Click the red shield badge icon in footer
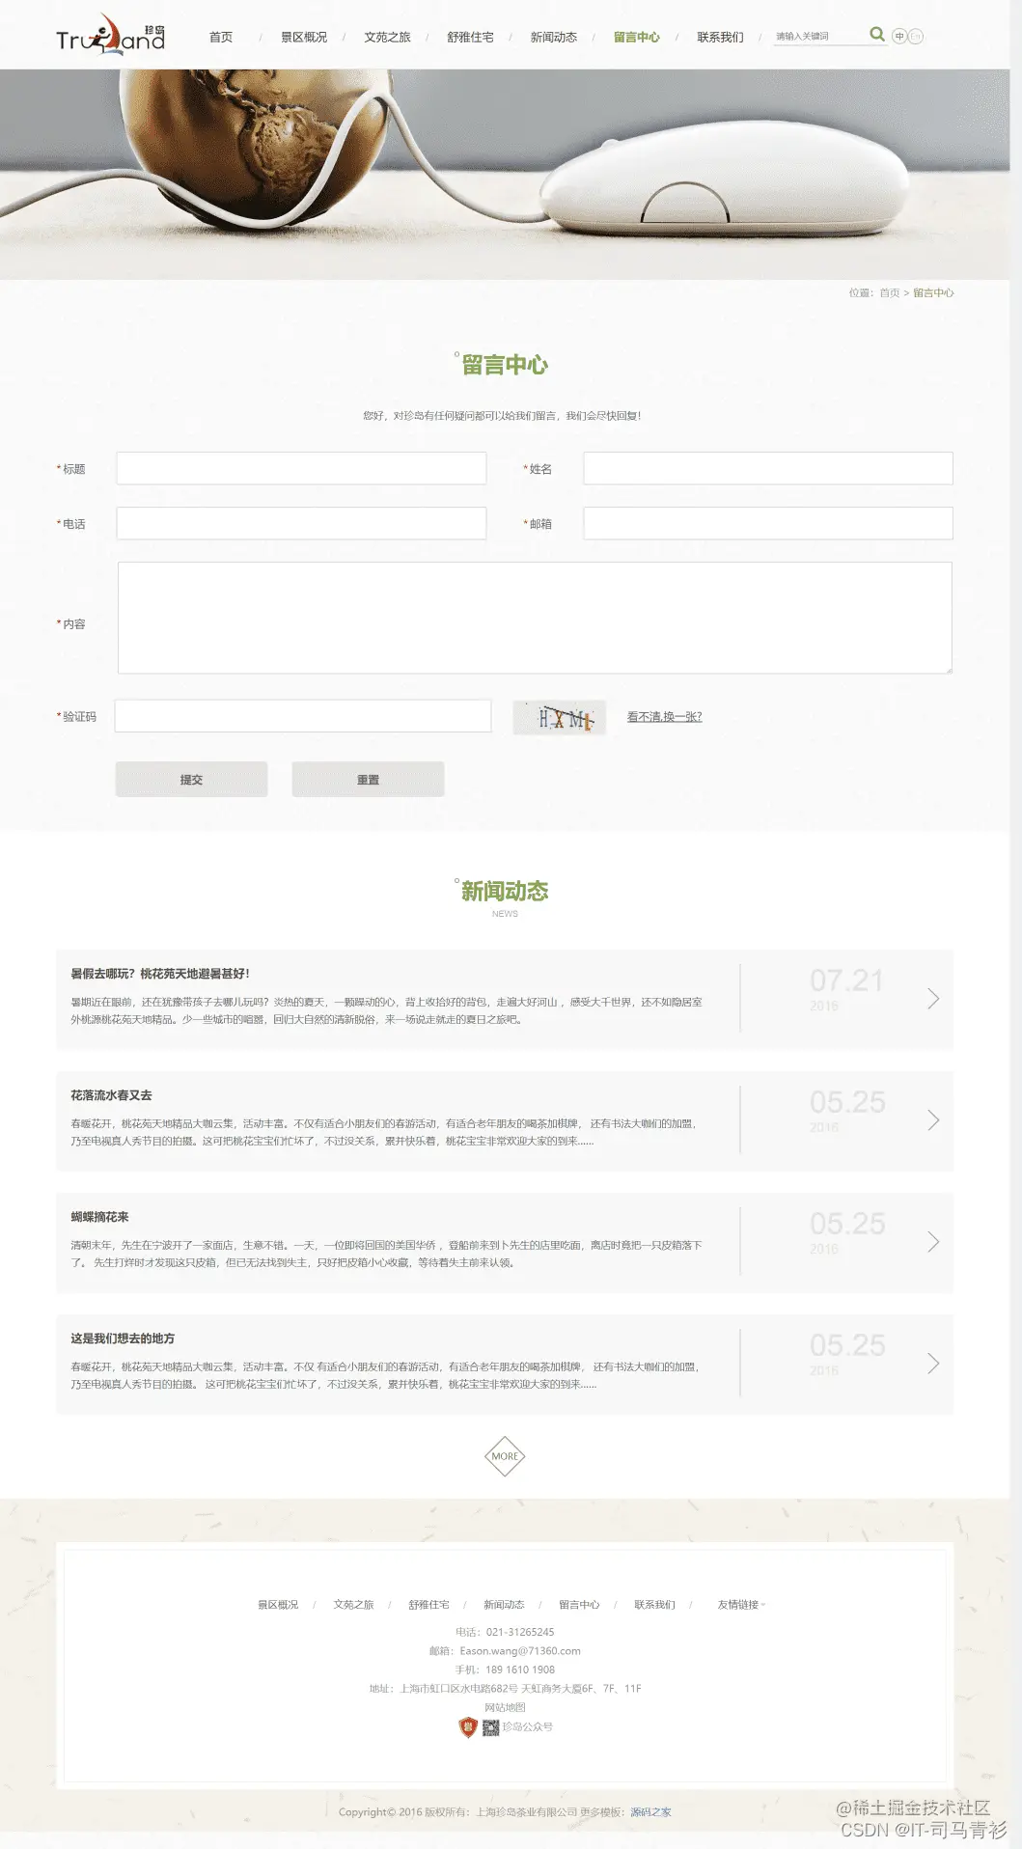The image size is (1022, 1849). coord(468,1727)
